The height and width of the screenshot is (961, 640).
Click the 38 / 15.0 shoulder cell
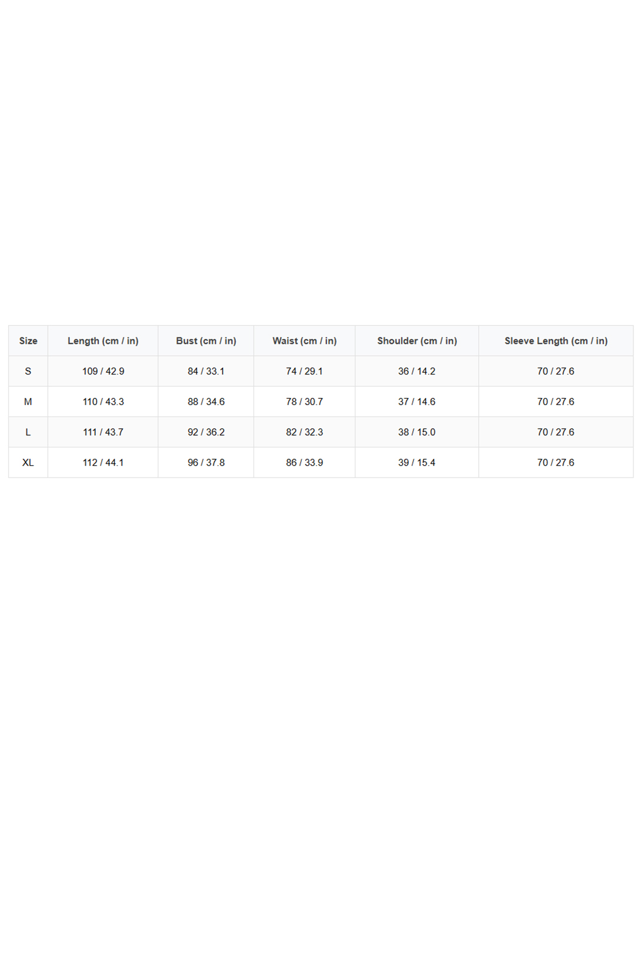click(x=417, y=432)
